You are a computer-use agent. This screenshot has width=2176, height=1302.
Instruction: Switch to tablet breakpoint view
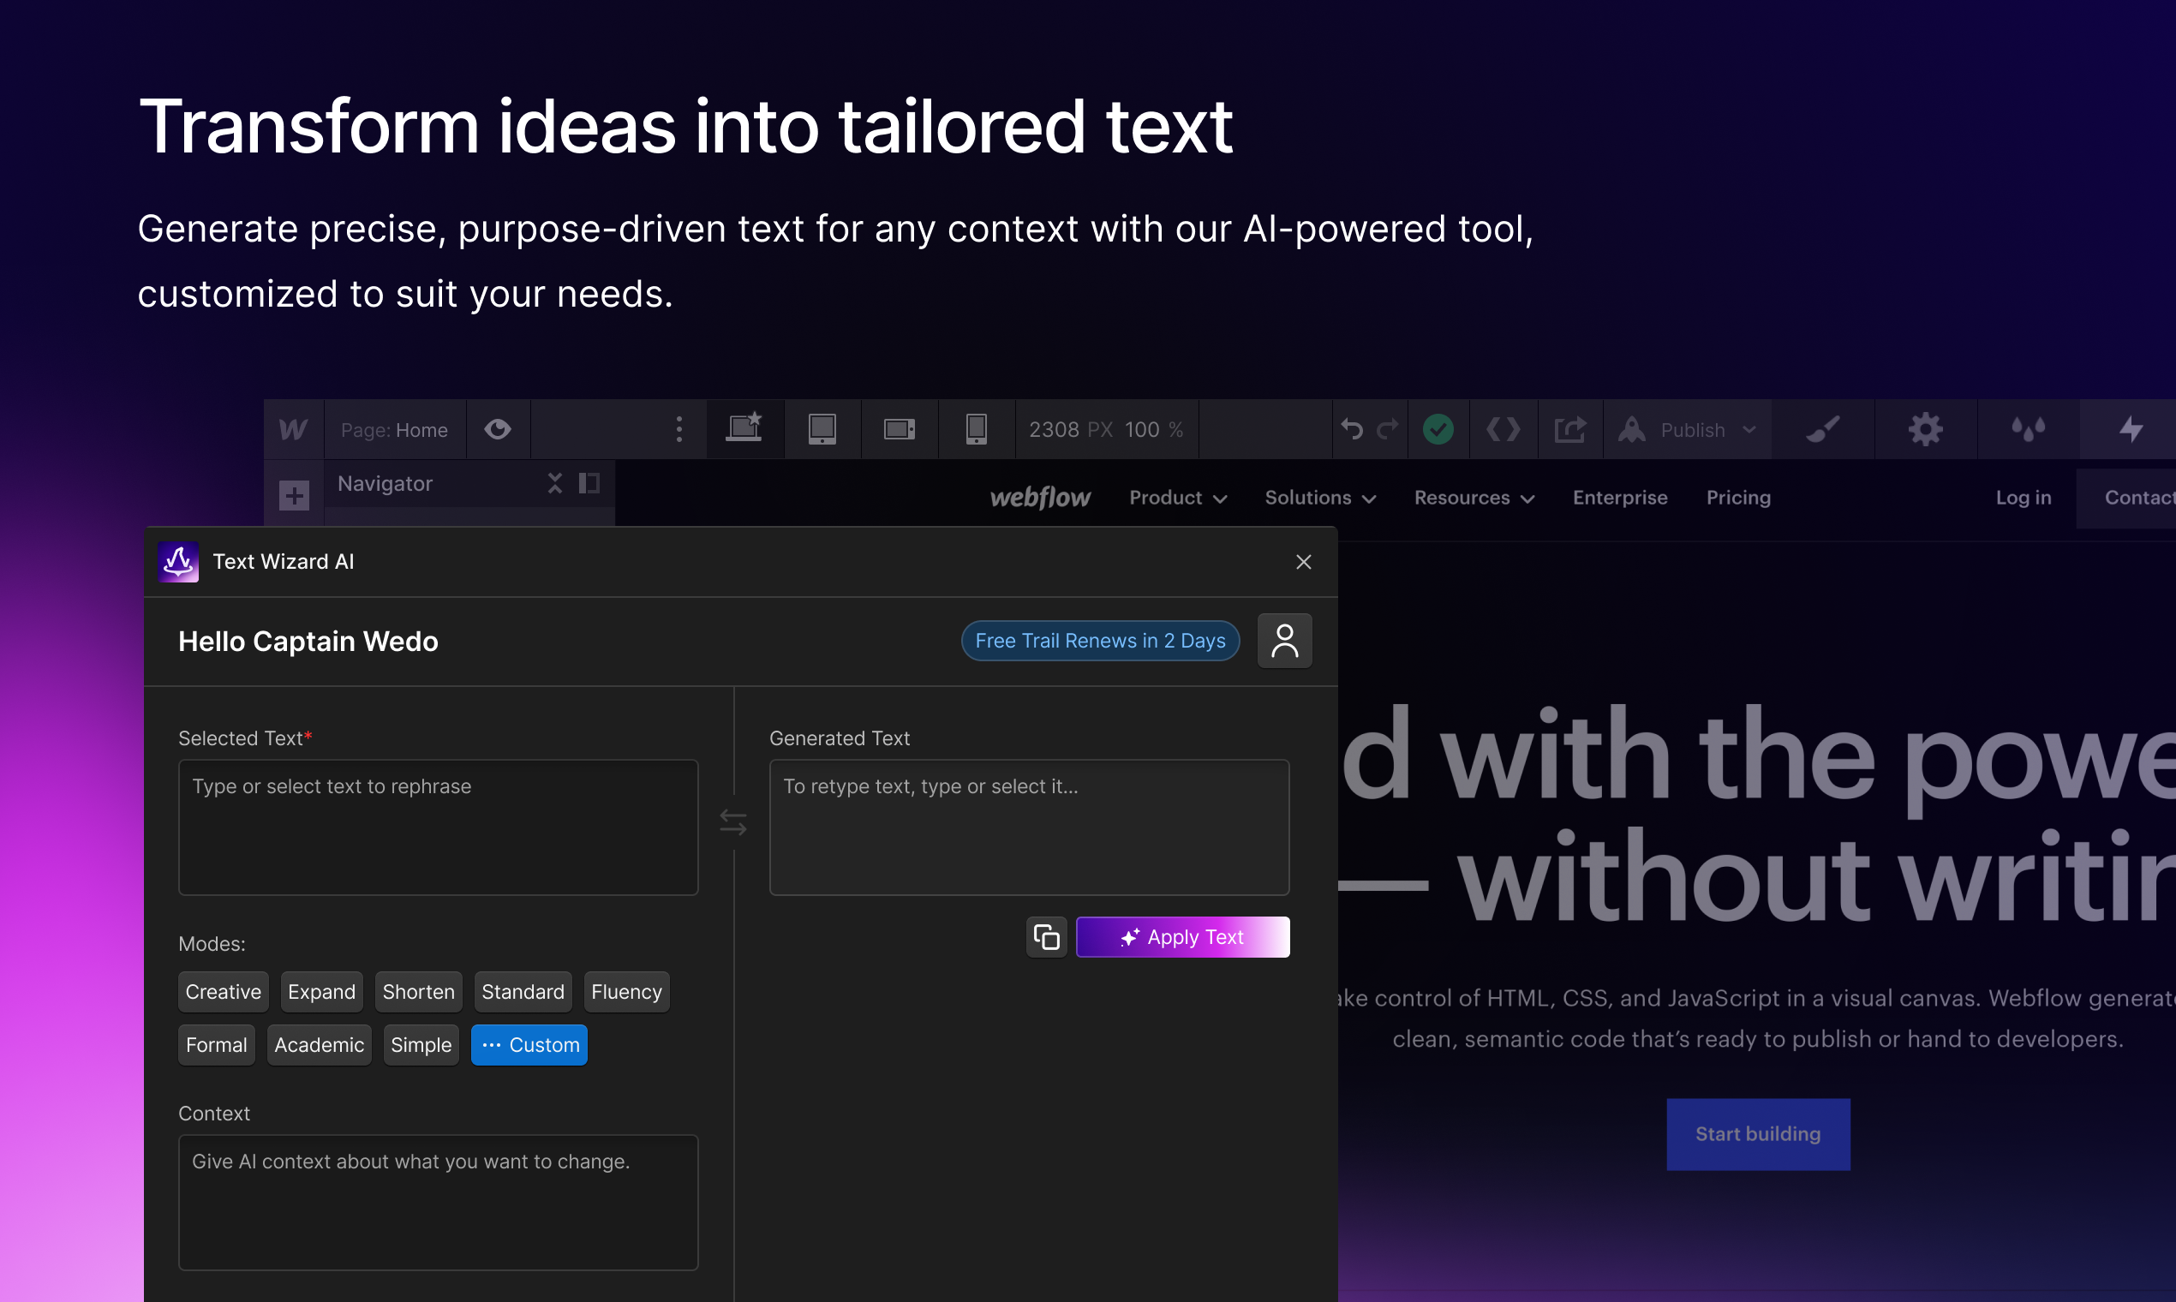pos(822,429)
